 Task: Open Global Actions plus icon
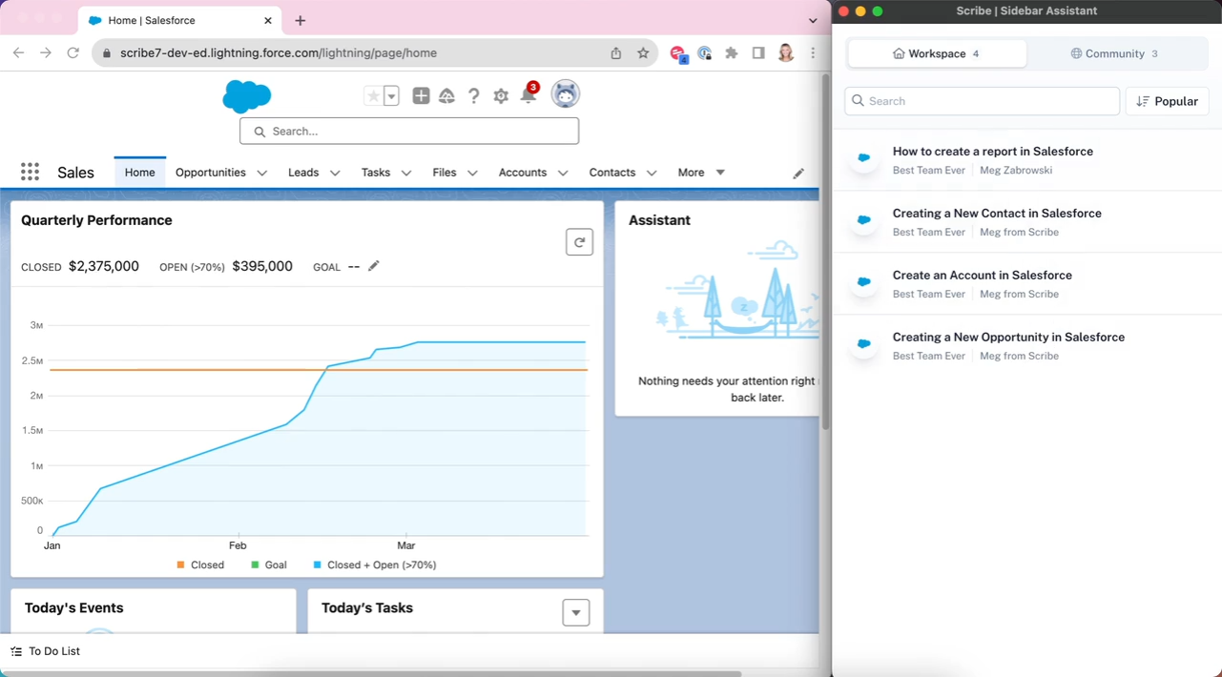(x=421, y=95)
